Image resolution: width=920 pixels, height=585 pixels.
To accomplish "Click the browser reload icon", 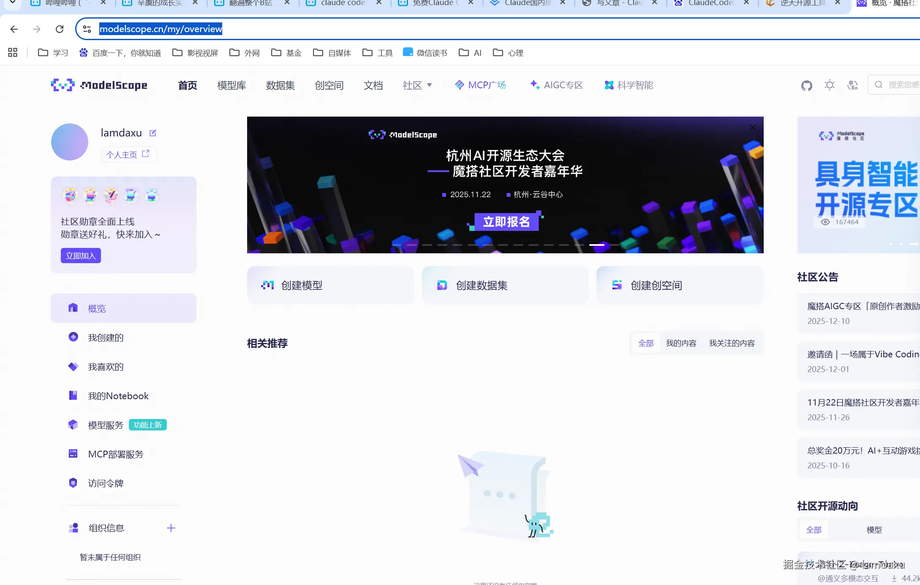I will (60, 29).
